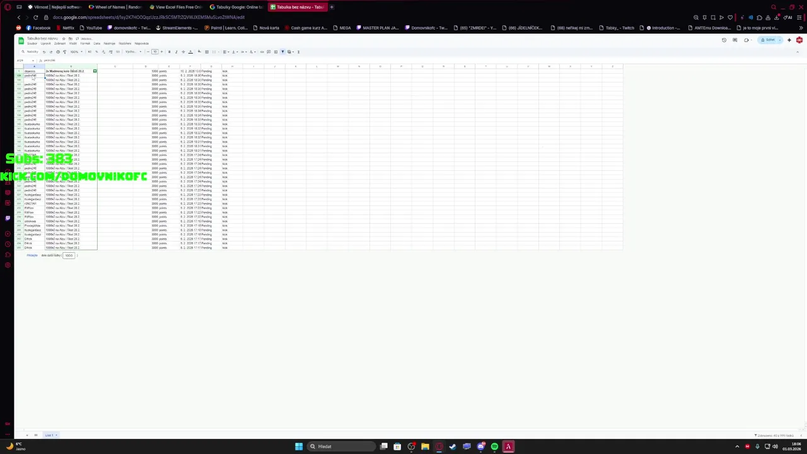Click the print icon in Sheets toolbar
Screen dimensions: 807x454
pyautogui.click(x=58, y=52)
